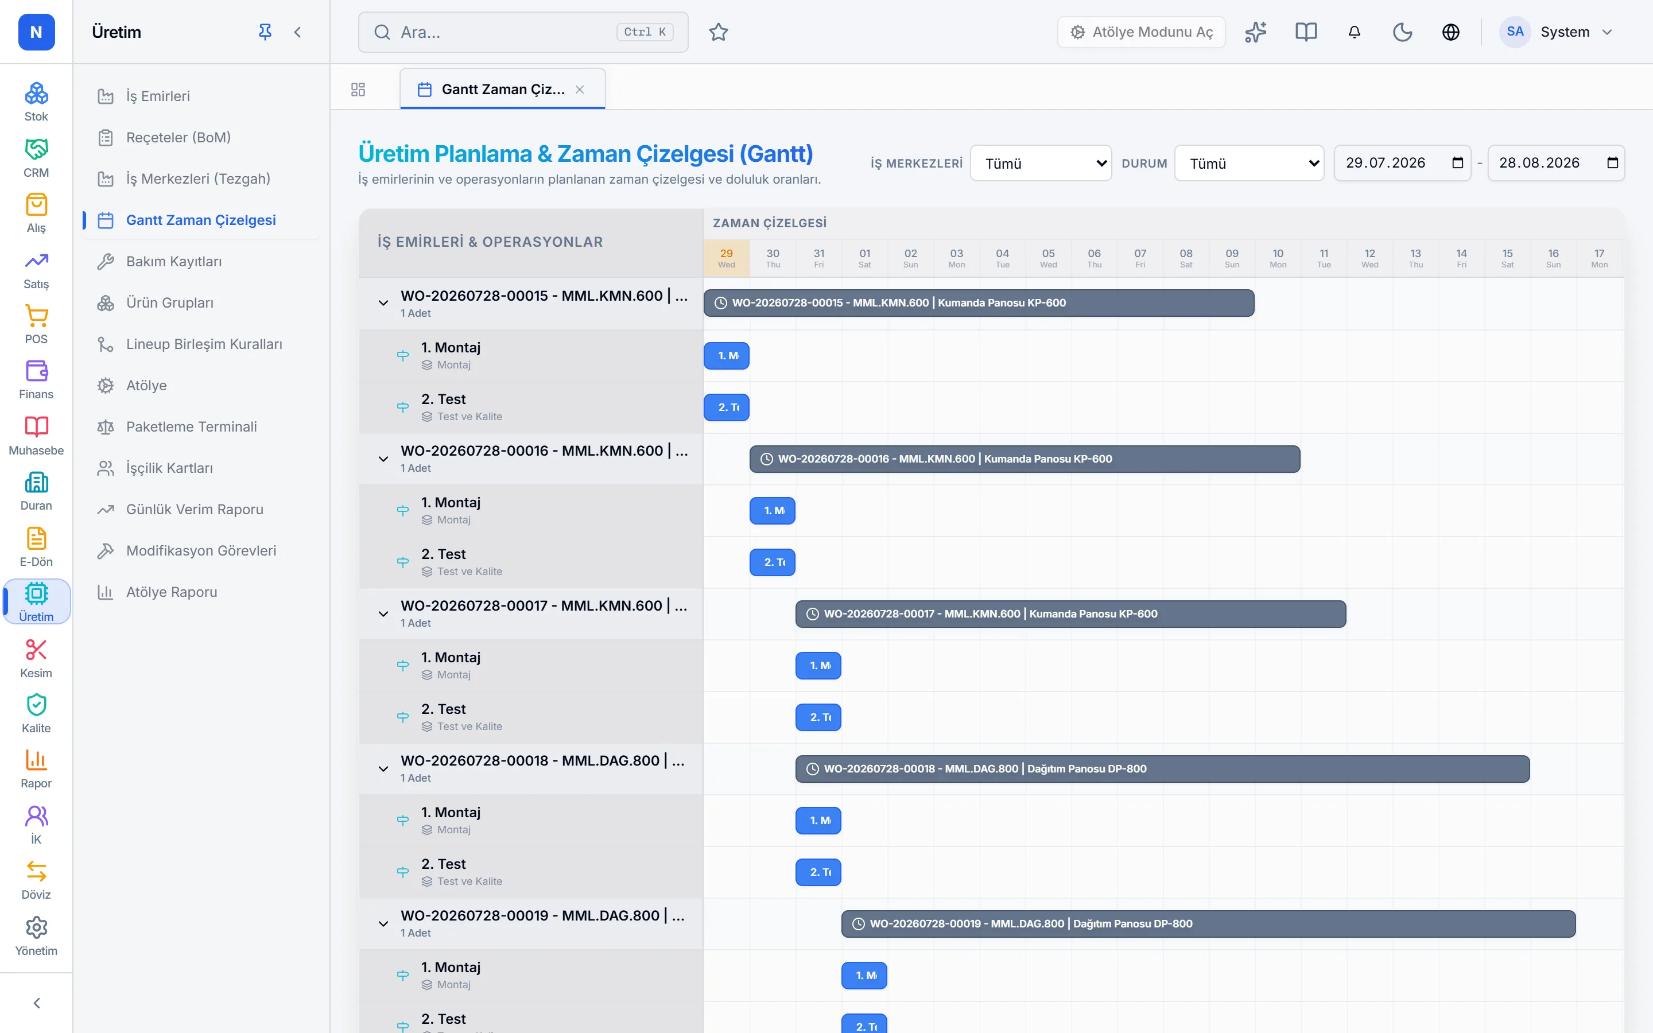The height and width of the screenshot is (1033, 1653).
Task: Collapse work order WO-20260728-00016 row
Action: coord(383,459)
